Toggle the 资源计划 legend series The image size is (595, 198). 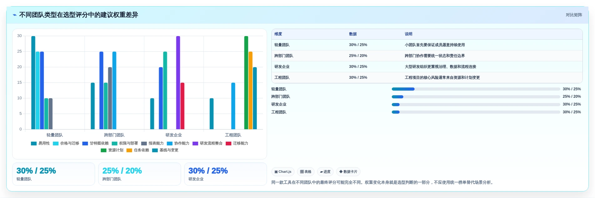click(112, 150)
